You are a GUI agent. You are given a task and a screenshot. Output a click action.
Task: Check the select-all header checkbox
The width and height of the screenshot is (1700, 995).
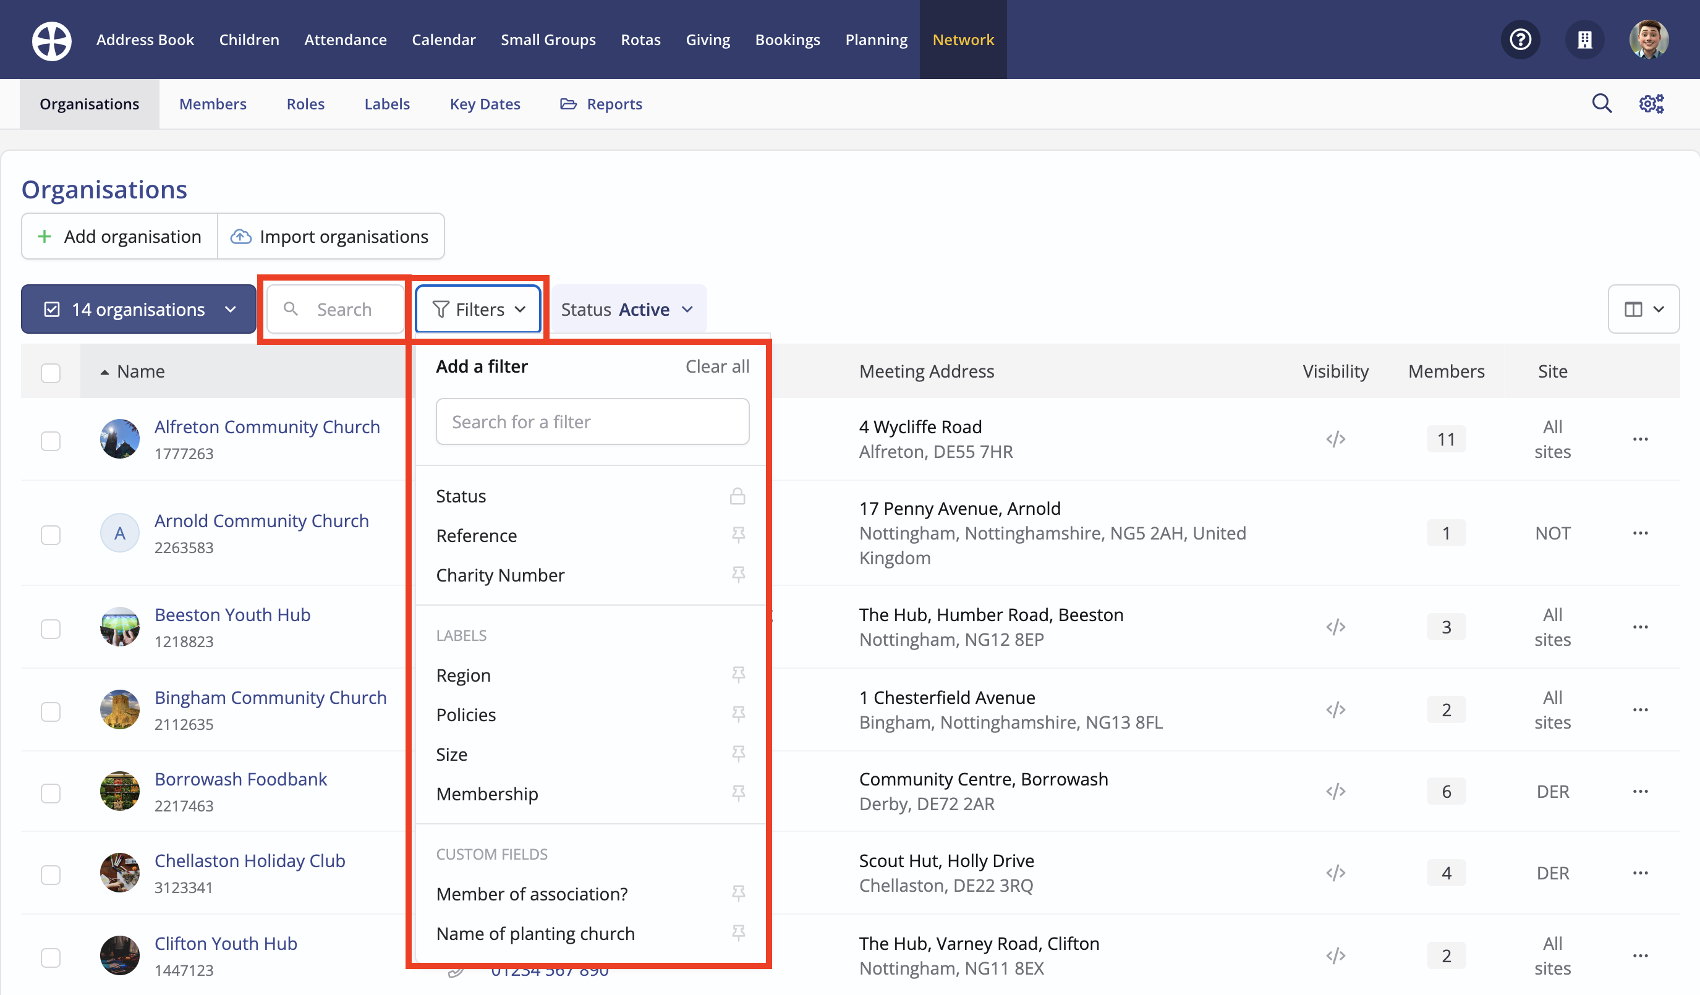pyautogui.click(x=51, y=373)
